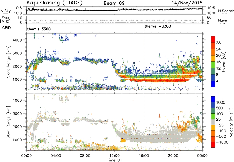Click the 'Power [dB]' color bar label
Screen dimensions: 234x162
pyautogui.click(x=223, y=62)
